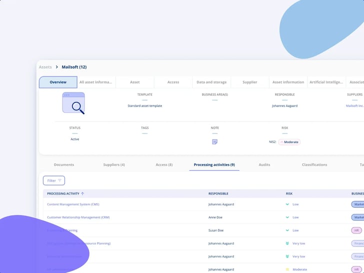Click the asset magnifier thumbnail image
This screenshot has width=364, height=273.
coord(73,103)
